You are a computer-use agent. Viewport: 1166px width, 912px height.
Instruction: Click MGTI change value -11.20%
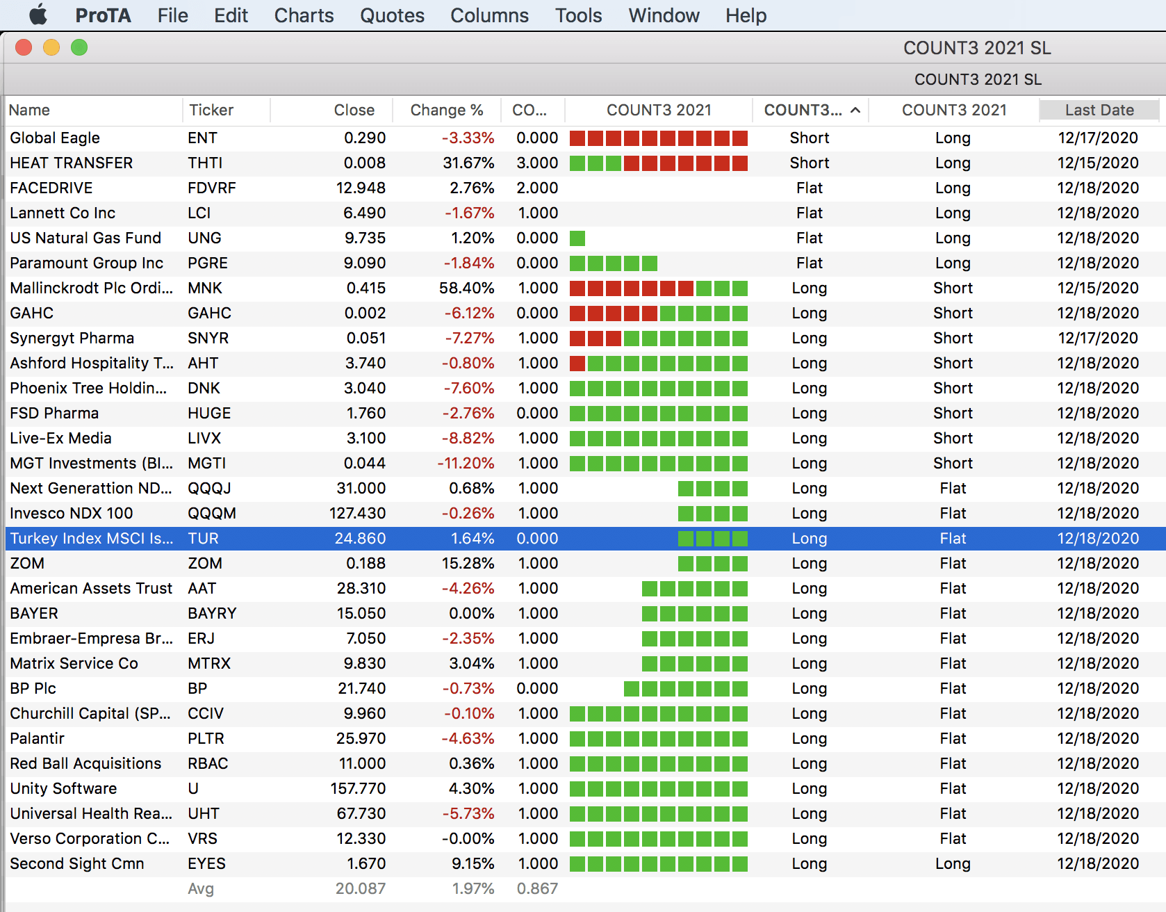[x=466, y=463]
